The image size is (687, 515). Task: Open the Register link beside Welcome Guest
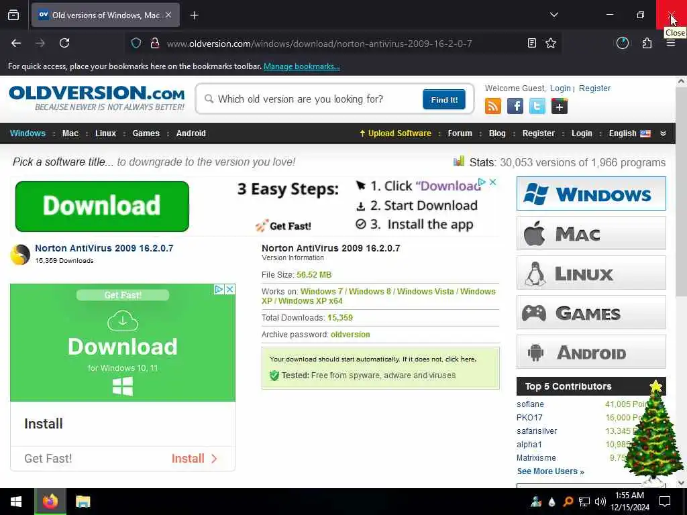594,88
